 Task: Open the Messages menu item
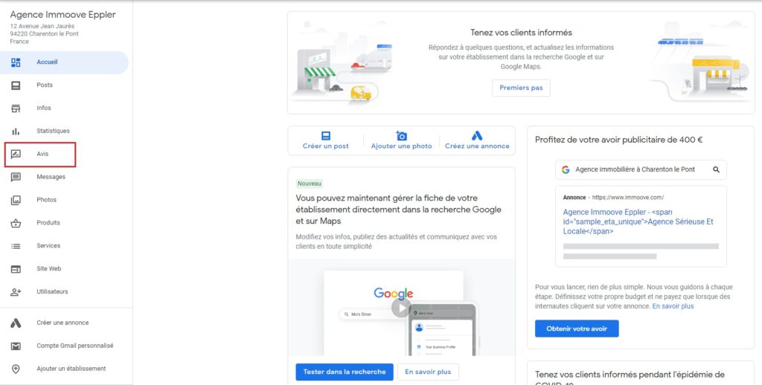click(x=64, y=177)
